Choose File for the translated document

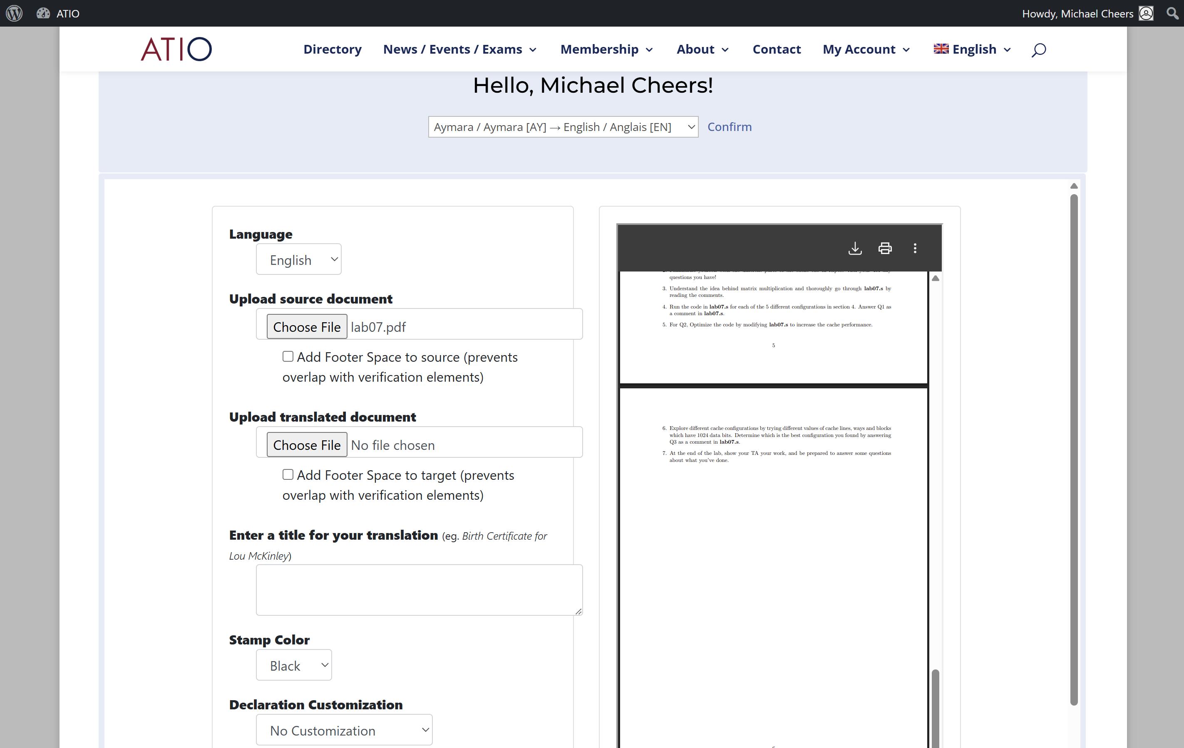[306, 444]
